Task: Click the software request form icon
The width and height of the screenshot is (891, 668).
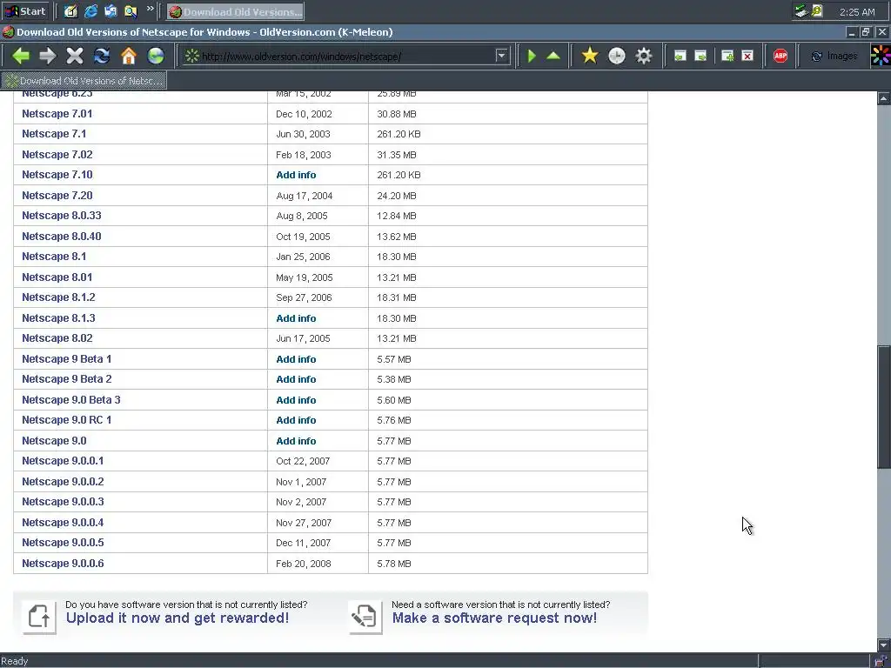Action: pyautogui.click(x=365, y=617)
